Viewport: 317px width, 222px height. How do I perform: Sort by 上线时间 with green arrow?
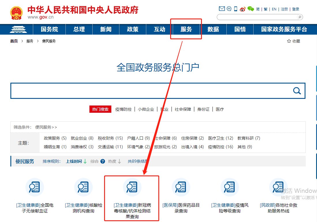[x=76, y=161]
